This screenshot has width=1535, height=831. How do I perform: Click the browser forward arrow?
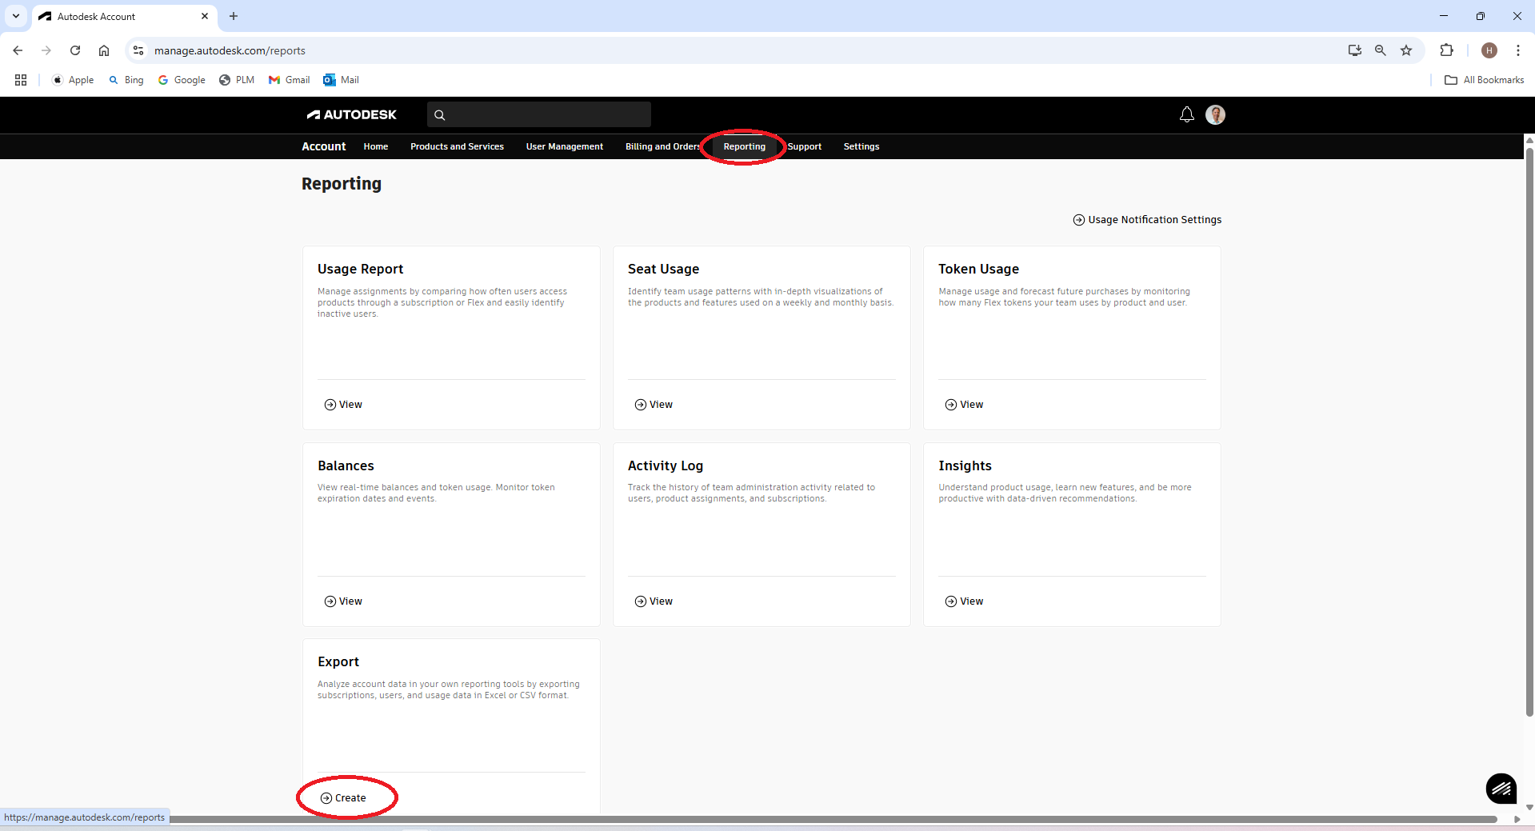coord(46,50)
